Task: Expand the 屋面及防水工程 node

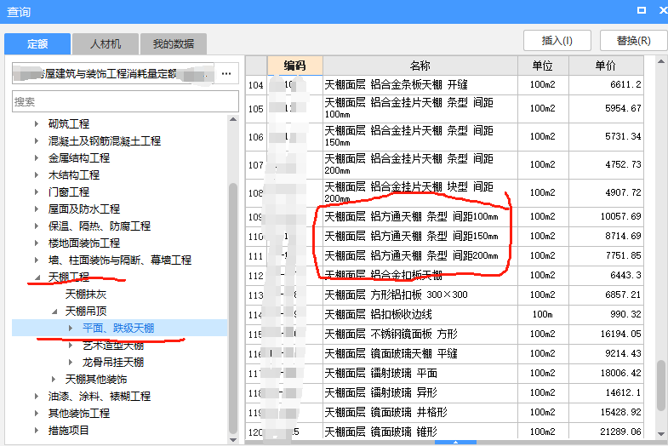Action: pos(37,209)
